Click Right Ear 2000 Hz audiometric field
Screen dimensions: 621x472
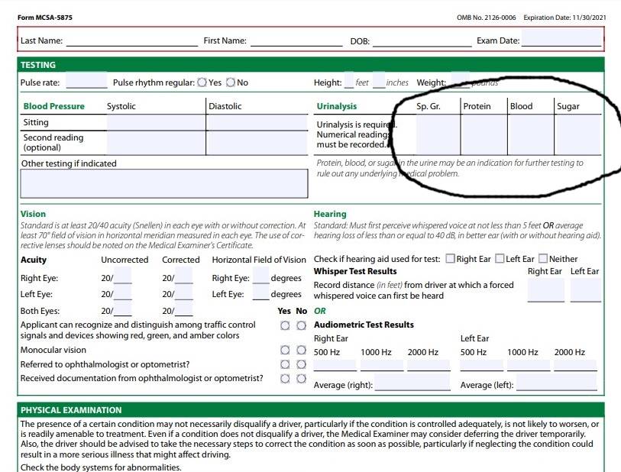(x=429, y=365)
